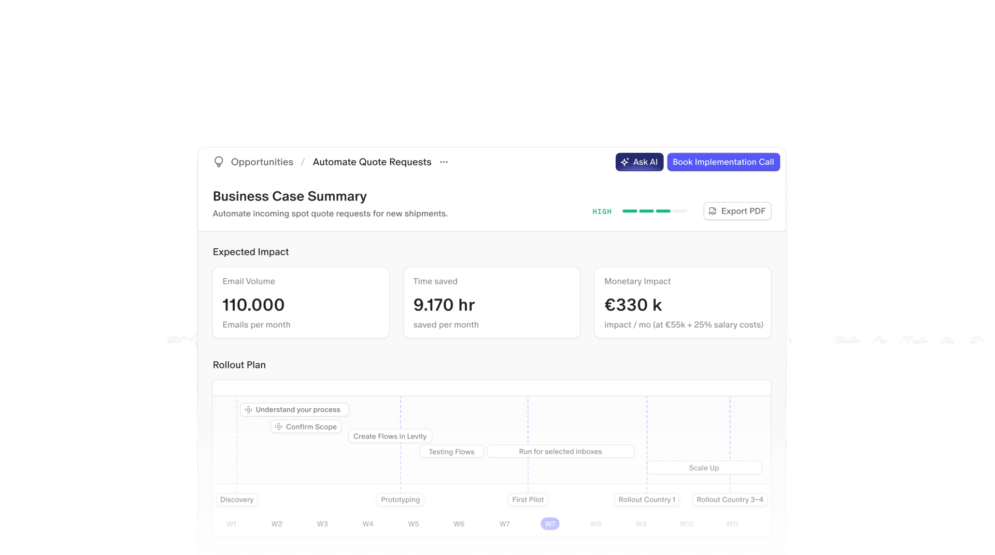Open Book Implementation Call
Image resolution: width=995 pixels, height=555 pixels.
[723, 162]
